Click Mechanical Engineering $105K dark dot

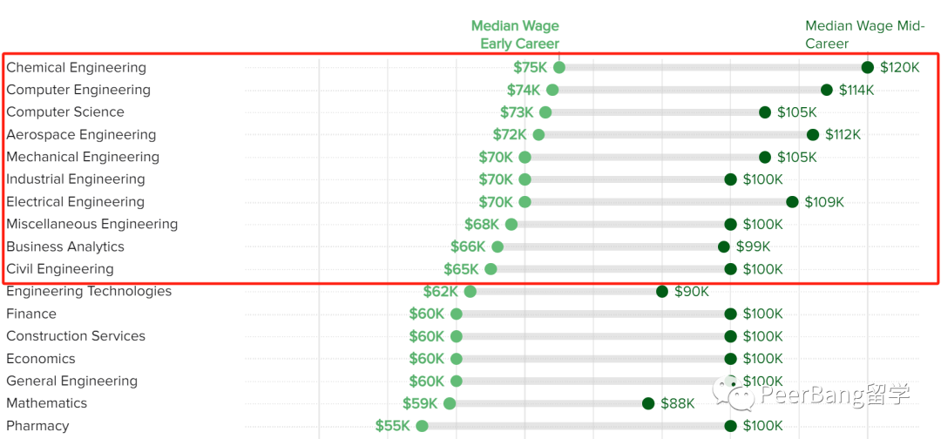[x=765, y=157]
